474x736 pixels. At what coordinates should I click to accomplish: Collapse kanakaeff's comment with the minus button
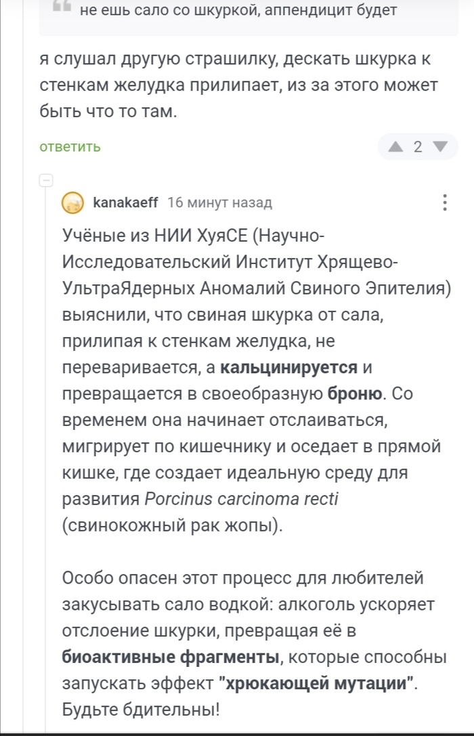click(x=45, y=181)
